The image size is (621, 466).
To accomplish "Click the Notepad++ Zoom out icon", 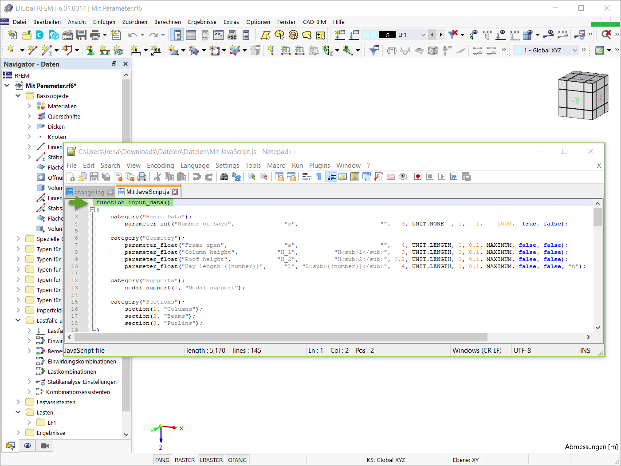I will click(x=263, y=177).
